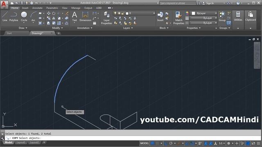Open the Insert ribbon tab

pyautogui.click(x=25, y=8)
